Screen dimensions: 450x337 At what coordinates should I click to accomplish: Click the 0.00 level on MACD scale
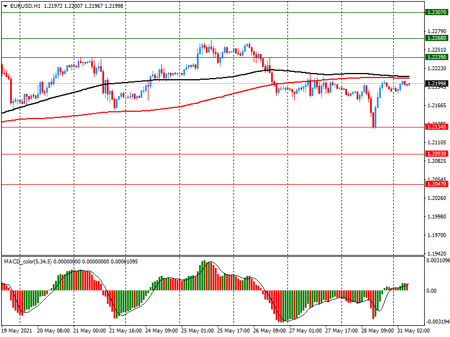[x=433, y=290]
